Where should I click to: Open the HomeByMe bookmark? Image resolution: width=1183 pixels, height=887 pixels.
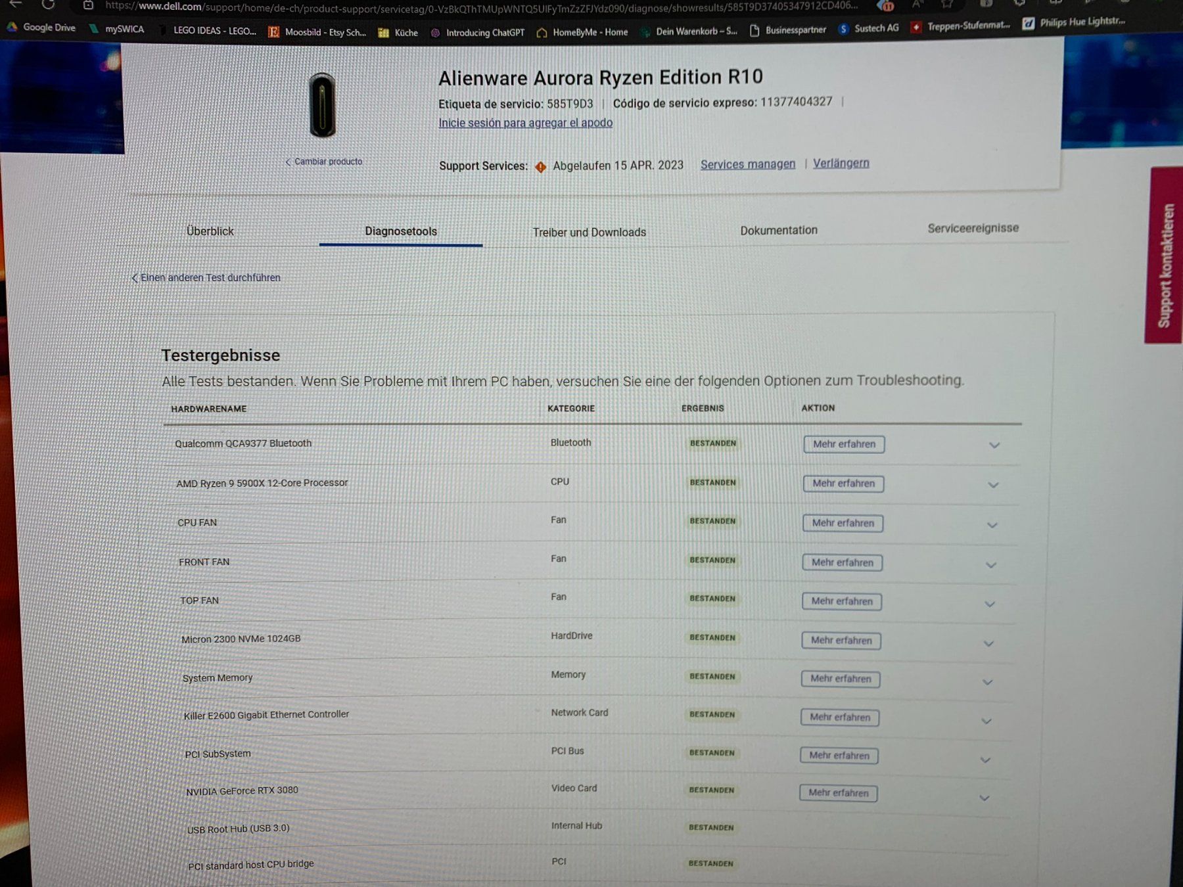pos(582,32)
